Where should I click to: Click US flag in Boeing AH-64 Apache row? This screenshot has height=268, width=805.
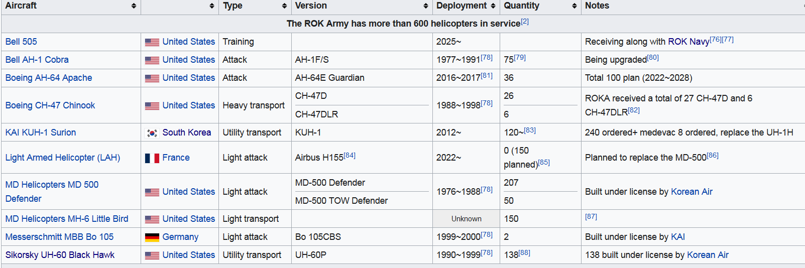pyautogui.click(x=152, y=78)
